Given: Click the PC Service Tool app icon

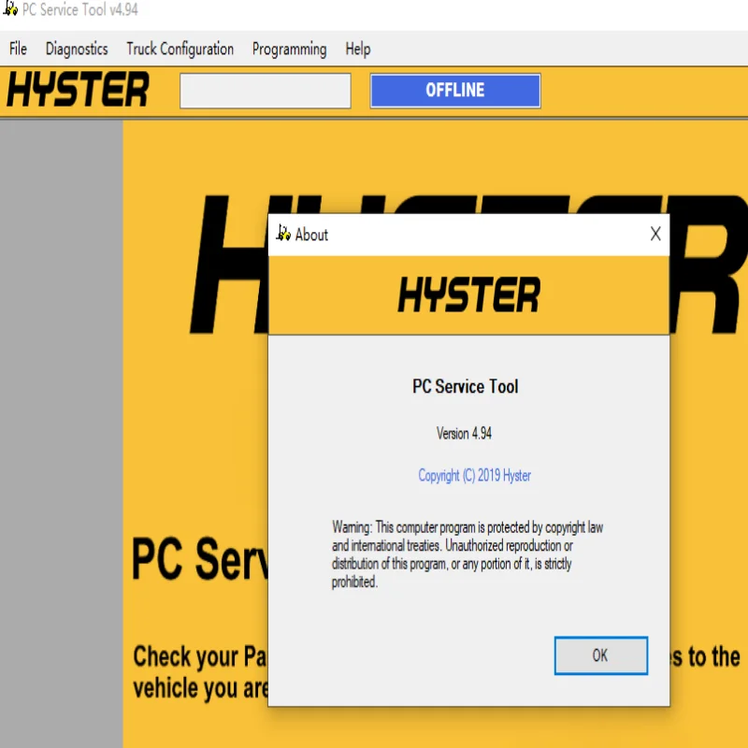Looking at the screenshot, I should (10, 8).
